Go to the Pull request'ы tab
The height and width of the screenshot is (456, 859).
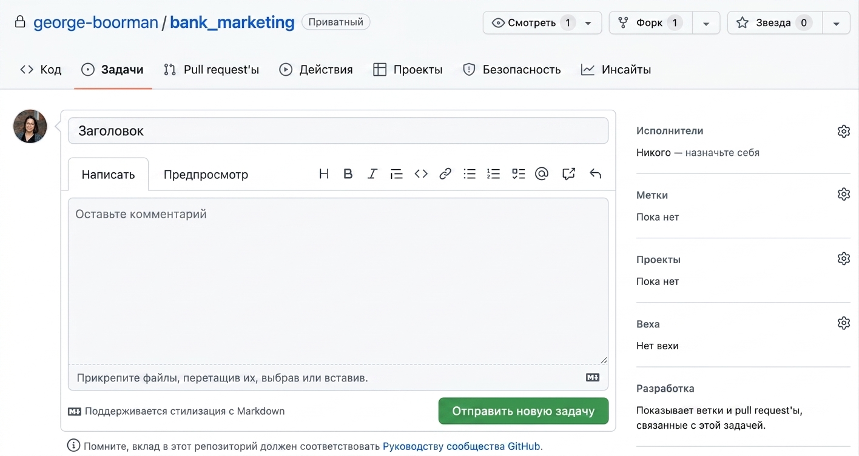[x=212, y=70]
